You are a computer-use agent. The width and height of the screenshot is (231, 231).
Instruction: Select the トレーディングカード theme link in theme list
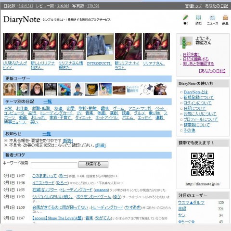[57, 113]
